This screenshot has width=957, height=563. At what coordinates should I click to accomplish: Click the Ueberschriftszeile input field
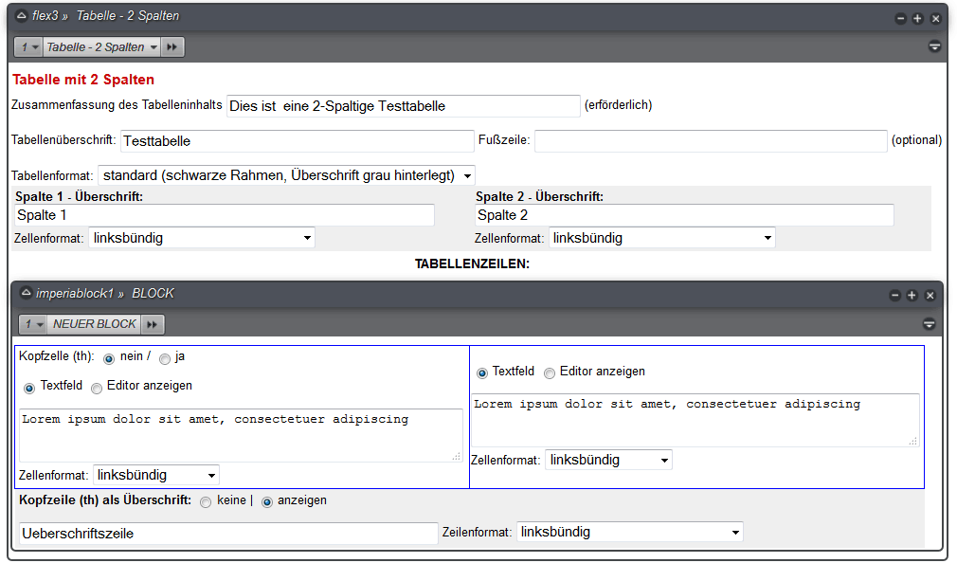229,533
